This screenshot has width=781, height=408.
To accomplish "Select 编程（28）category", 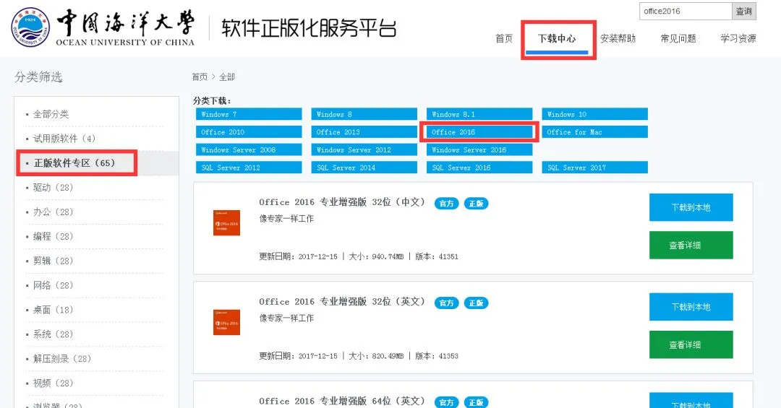I will click(53, 236).
